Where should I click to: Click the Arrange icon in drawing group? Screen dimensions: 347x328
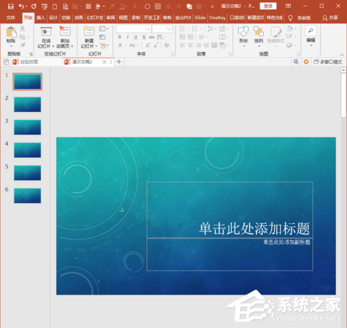pos(258,31)
